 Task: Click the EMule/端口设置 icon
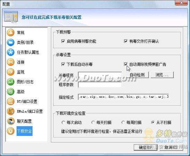tap(11, 111)
